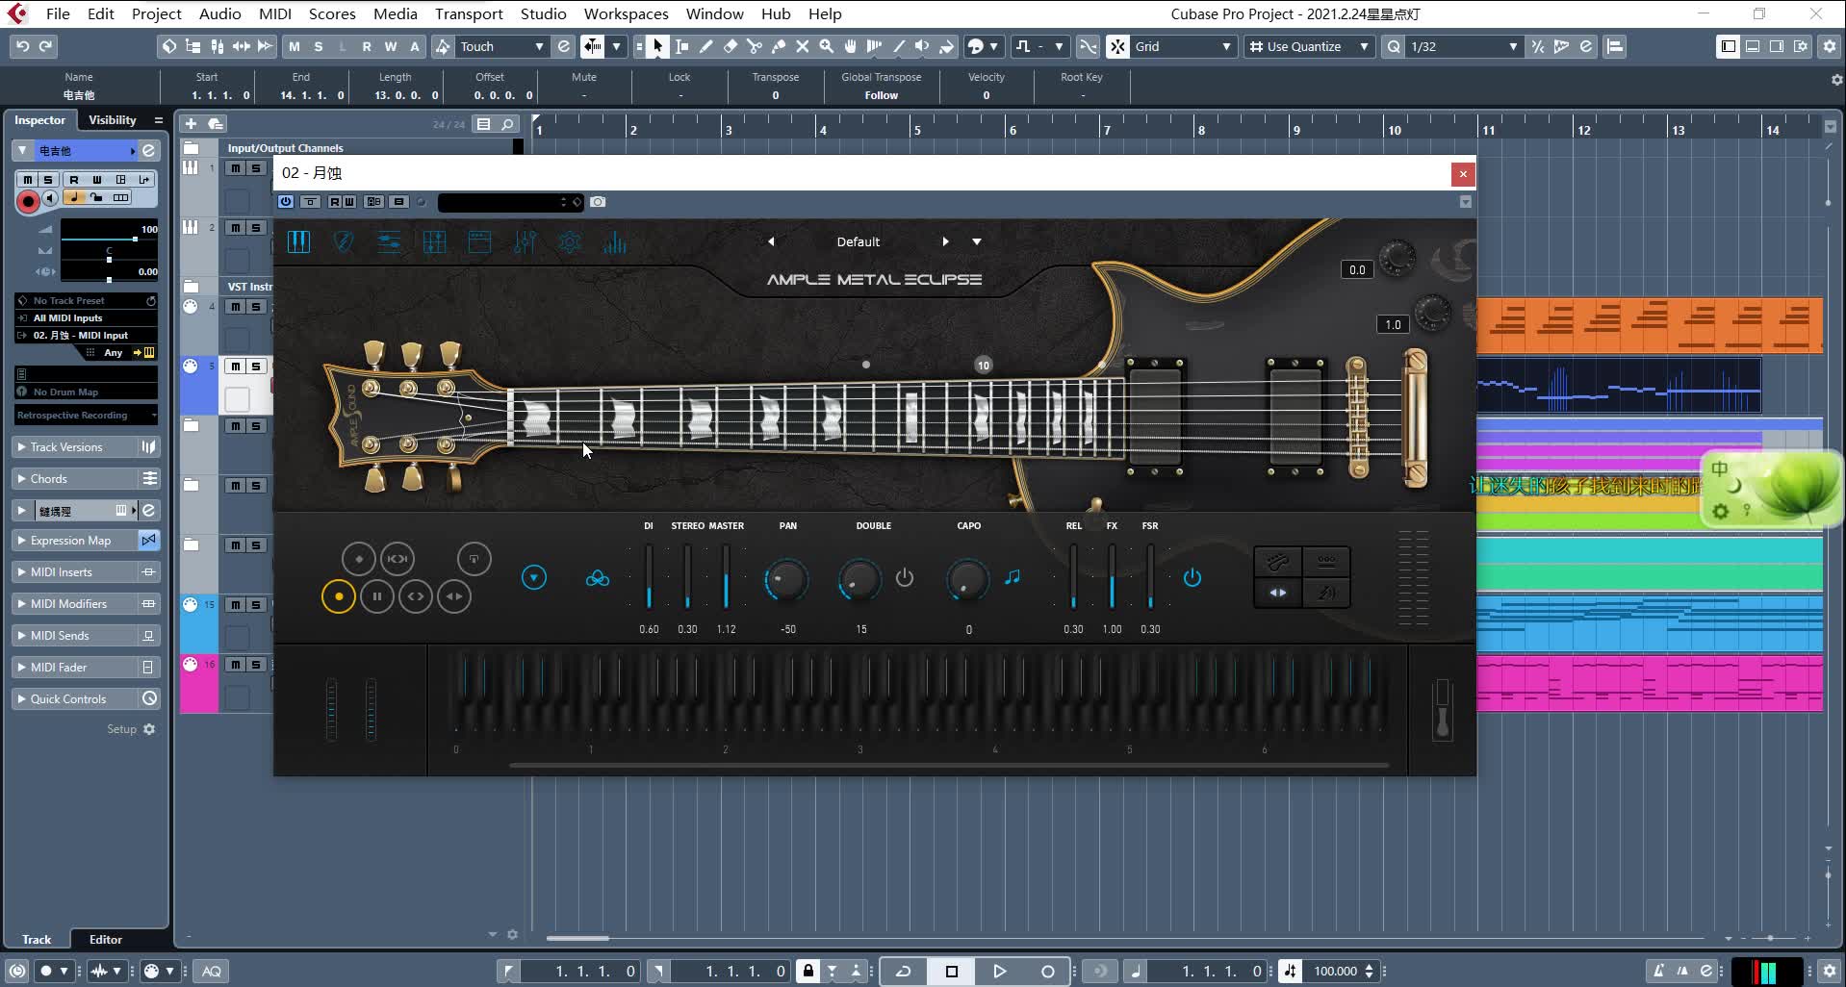Toggle global Solo S button in toolbar

click(x=319, y=46)
